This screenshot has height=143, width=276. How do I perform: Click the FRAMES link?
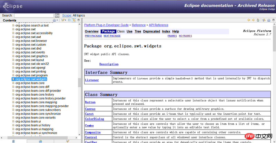coord(172,36)
